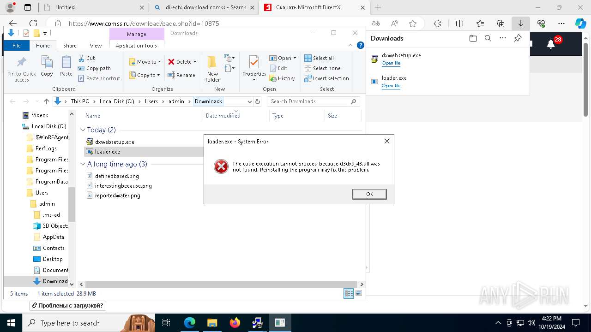591x332 pixels.
Task: Click Open file under dxwebsetup.exe
Action: point(391,63)
